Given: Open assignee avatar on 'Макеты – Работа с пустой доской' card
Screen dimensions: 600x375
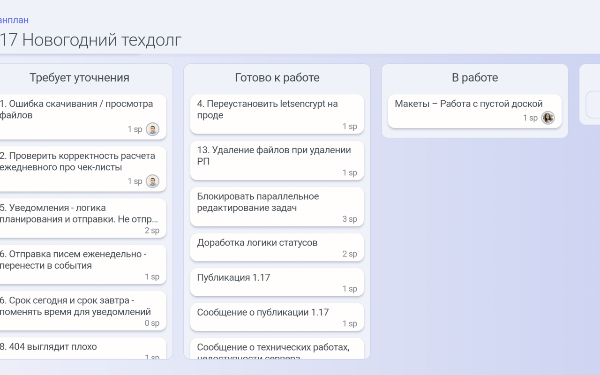Looking at the screenshot, I should pyautogui.click(x=548, y=118).
